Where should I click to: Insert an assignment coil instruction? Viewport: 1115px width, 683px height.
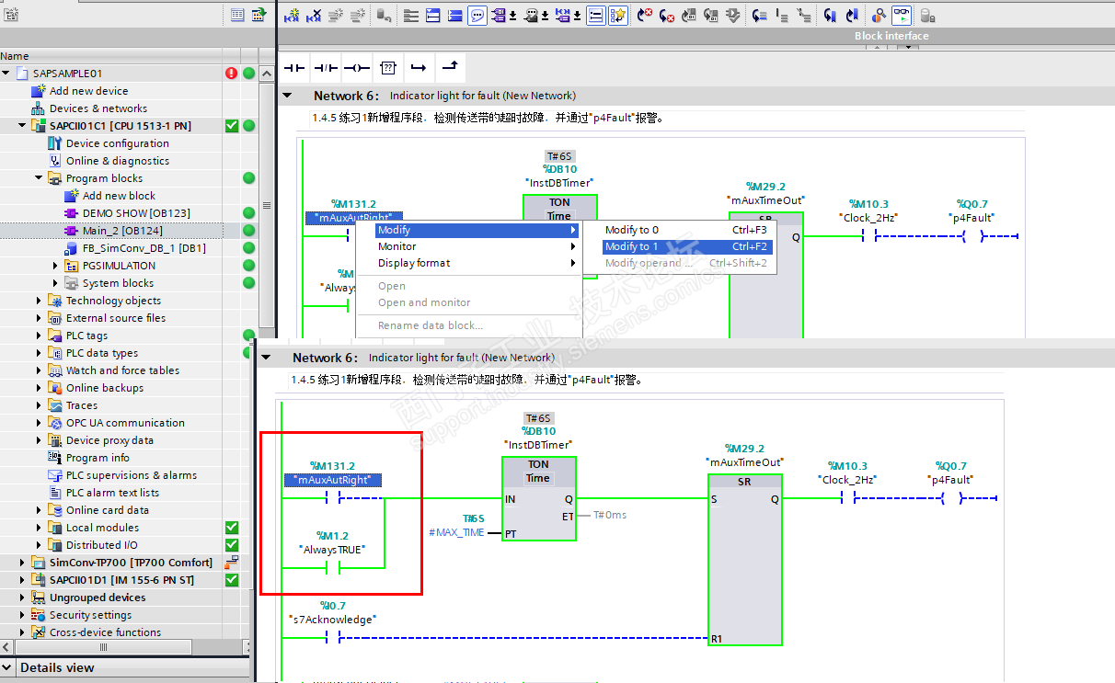pyautogui.click(x=356, y=68)
